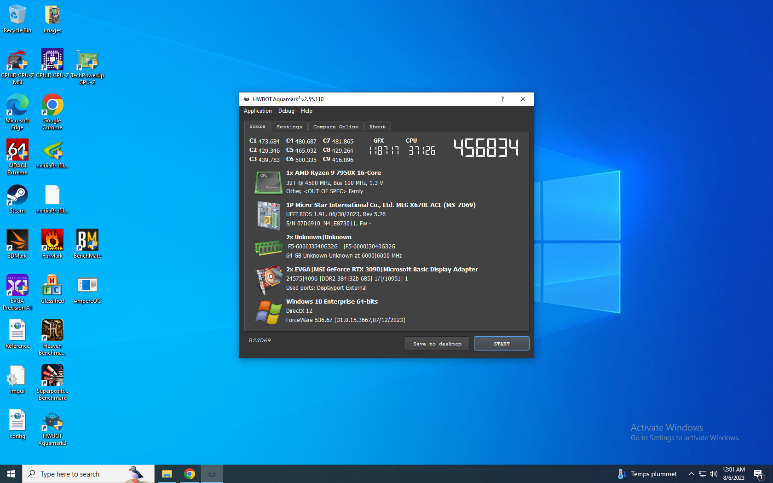The image size is (773, 483).
Task: Launch Steam desktop shortcut
Action: (17, 199)
